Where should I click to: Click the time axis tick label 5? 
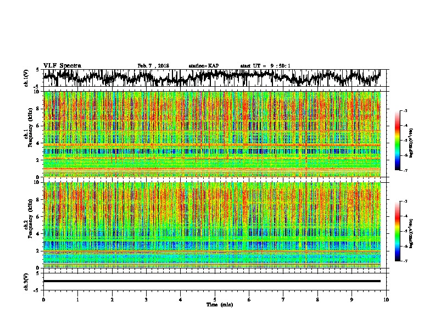[x=215, y=300]
